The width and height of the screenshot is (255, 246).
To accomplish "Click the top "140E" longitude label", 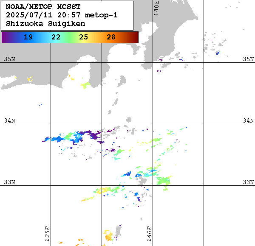I will (156, 8).
